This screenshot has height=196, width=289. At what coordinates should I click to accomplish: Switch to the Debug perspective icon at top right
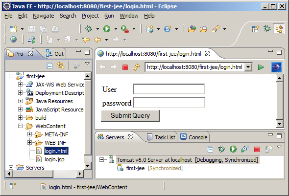[x=266, y=29]
